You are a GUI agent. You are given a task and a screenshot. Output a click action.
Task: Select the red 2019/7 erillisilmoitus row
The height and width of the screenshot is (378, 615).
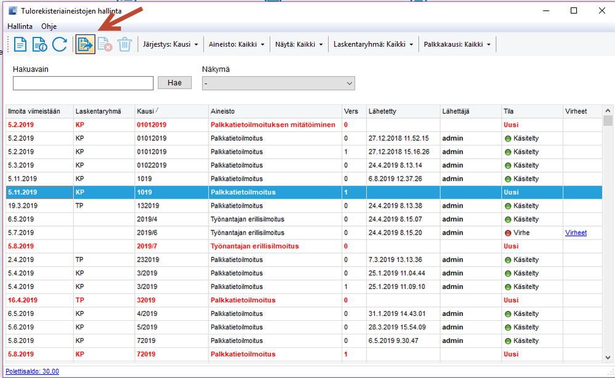click(304, 246)
